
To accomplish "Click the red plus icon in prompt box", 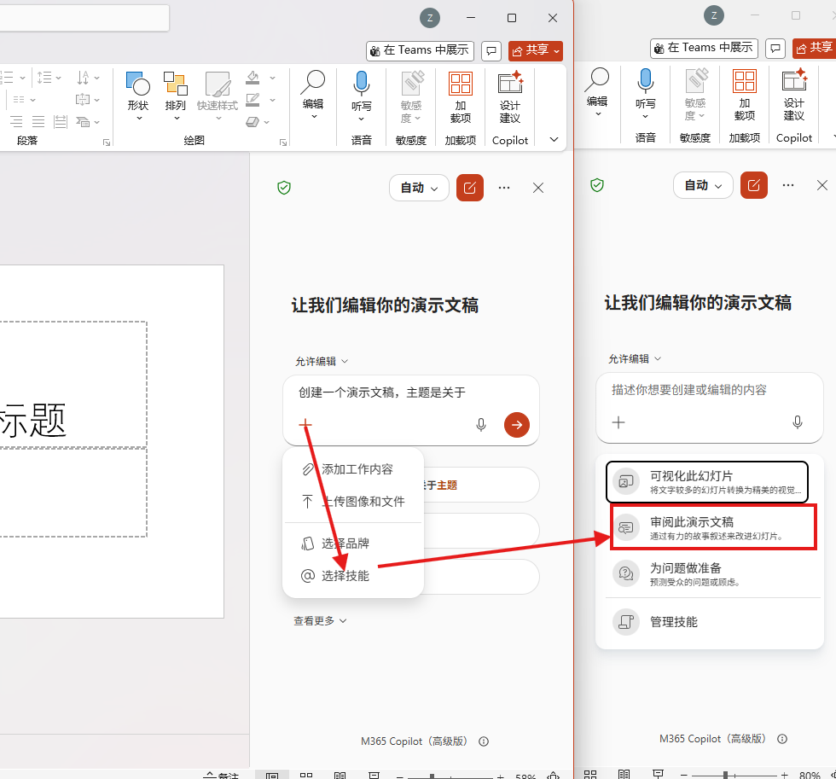I will (x=305, y=424).
